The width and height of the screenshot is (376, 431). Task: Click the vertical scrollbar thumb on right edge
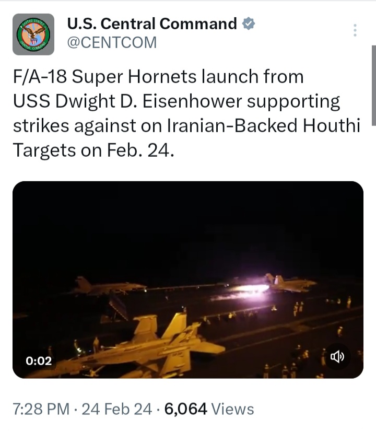click(x=374, y=85)
